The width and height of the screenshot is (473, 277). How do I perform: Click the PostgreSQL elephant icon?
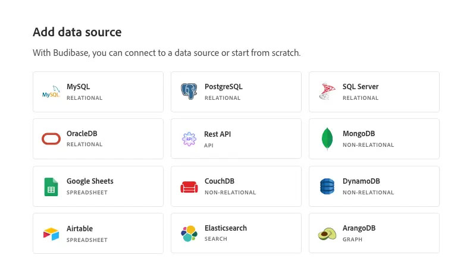pyautogui.click(x=189, y=92)
